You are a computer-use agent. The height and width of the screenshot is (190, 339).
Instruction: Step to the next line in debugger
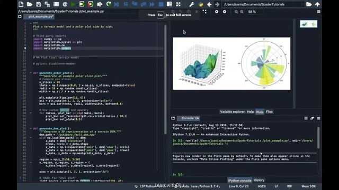click(x=126, y=4)
